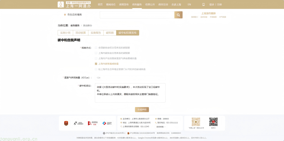Uncheck 上海市碳普惠减排量 checkbox
This screenshot has width=284, height=141.
click(96, 64)
